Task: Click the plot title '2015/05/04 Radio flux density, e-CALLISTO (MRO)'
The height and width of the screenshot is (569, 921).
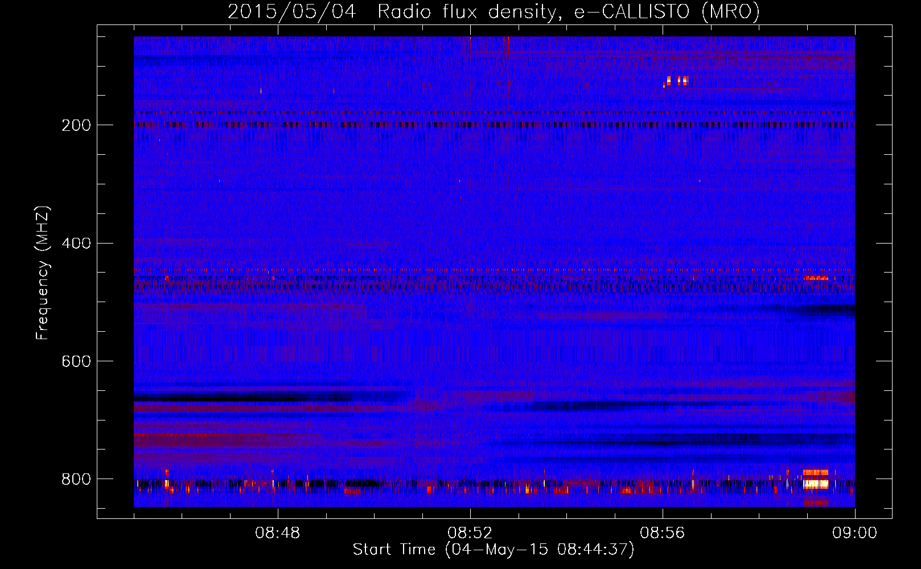Action: (494, 11)
